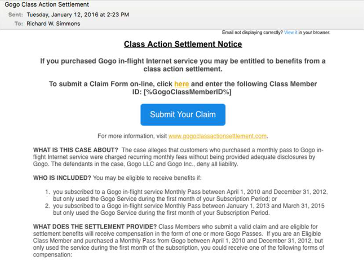
Task: Select the [%GogoClassMemberID%] placeholder text
Action: point(187,92)
